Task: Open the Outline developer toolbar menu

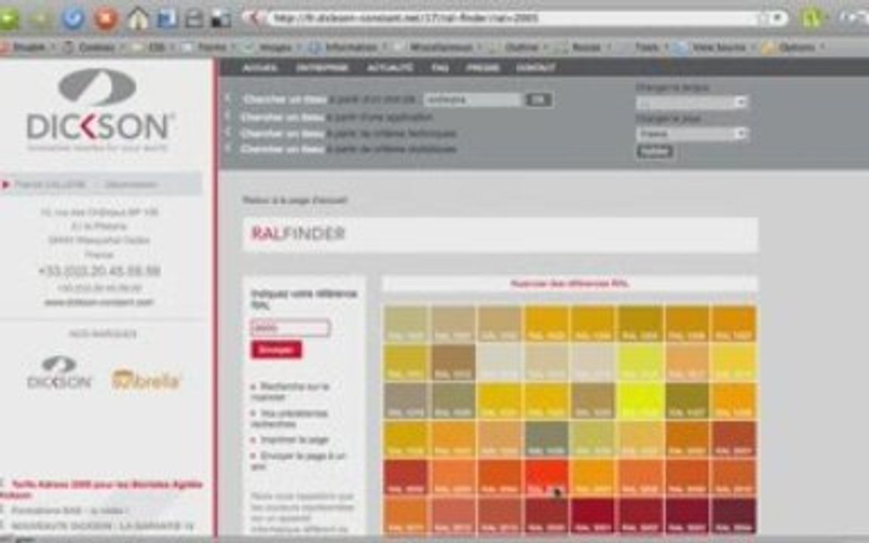Action: pyautogui.click(x=517, y=48)
